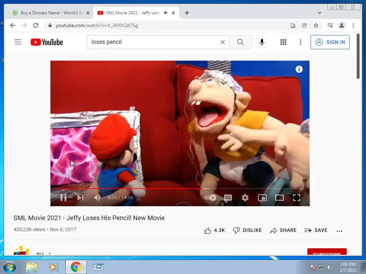Screen dimensions: 366x274
Task: Click the DISLIKE button
Action: [247, 230]
